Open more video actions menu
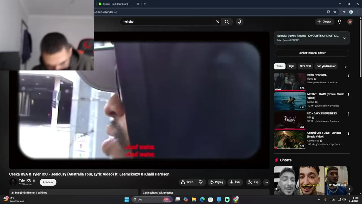This screenshot has width=362, height=204. [x=266, y=182]
